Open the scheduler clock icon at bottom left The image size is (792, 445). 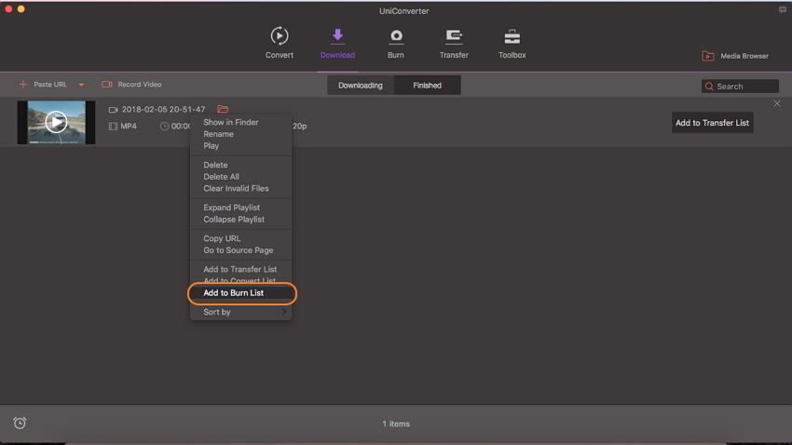tap(20, 423)
